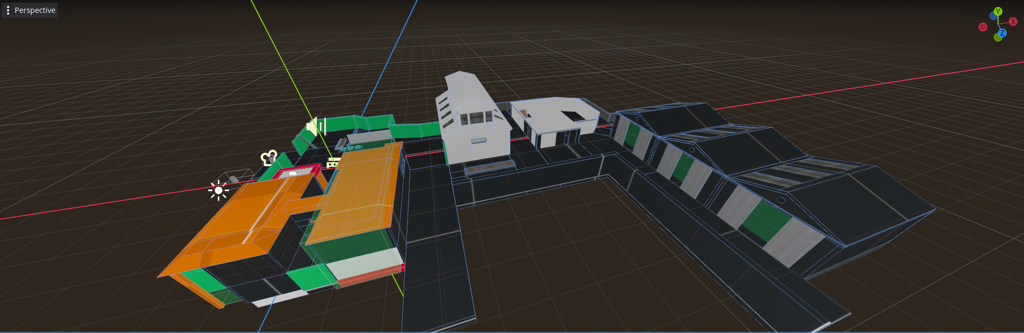1024x333 pixels.
Task: Click the unlabeled dark blue gizmo circle
Action: coord(993,16)
